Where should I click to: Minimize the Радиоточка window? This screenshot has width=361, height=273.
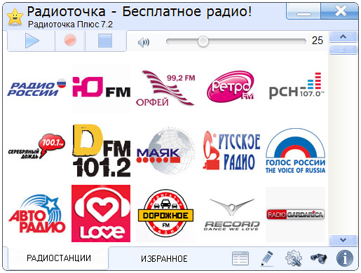(304, 12)
